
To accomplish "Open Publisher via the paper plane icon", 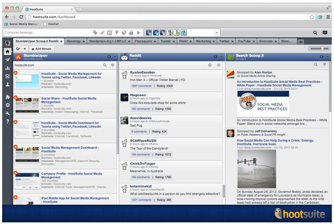I will [8, 60].
